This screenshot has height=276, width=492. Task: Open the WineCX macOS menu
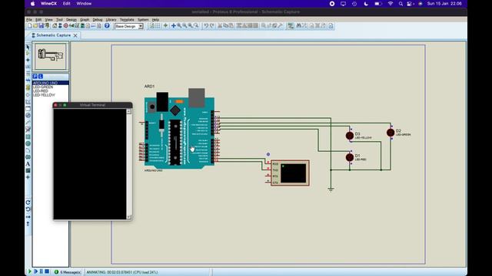48,4
